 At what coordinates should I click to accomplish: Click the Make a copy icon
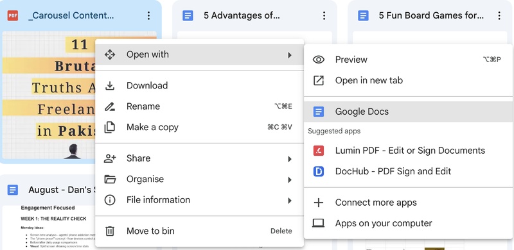pyautogui.click(x=110, y=128)
